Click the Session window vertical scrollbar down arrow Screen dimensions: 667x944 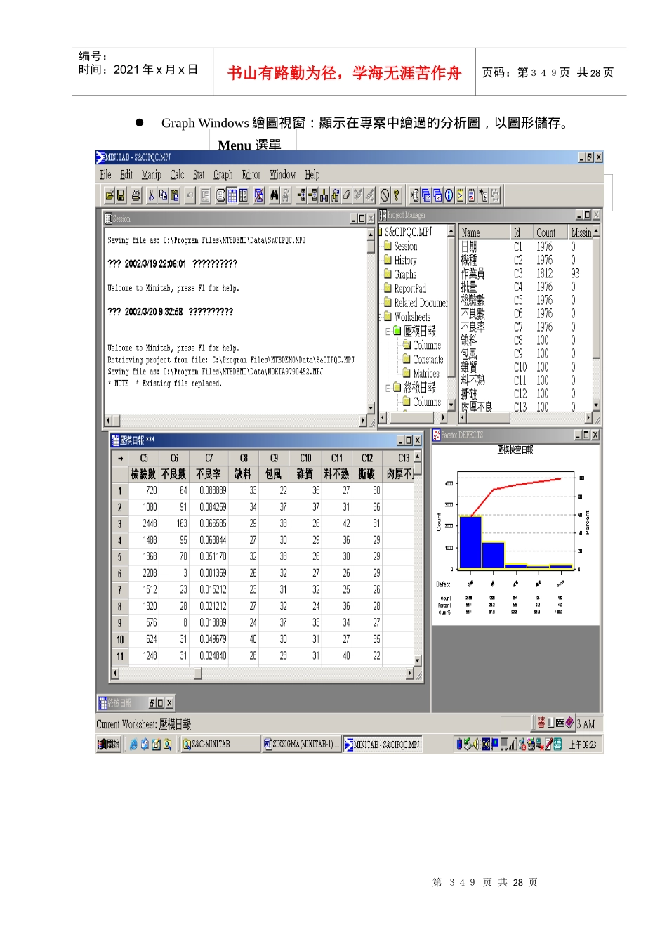point(371,408)
